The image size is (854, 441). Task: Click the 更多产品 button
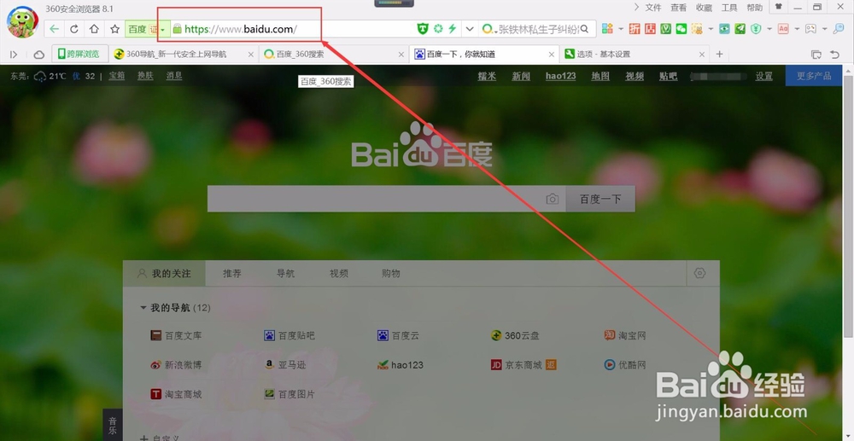(x=814, y=76)
